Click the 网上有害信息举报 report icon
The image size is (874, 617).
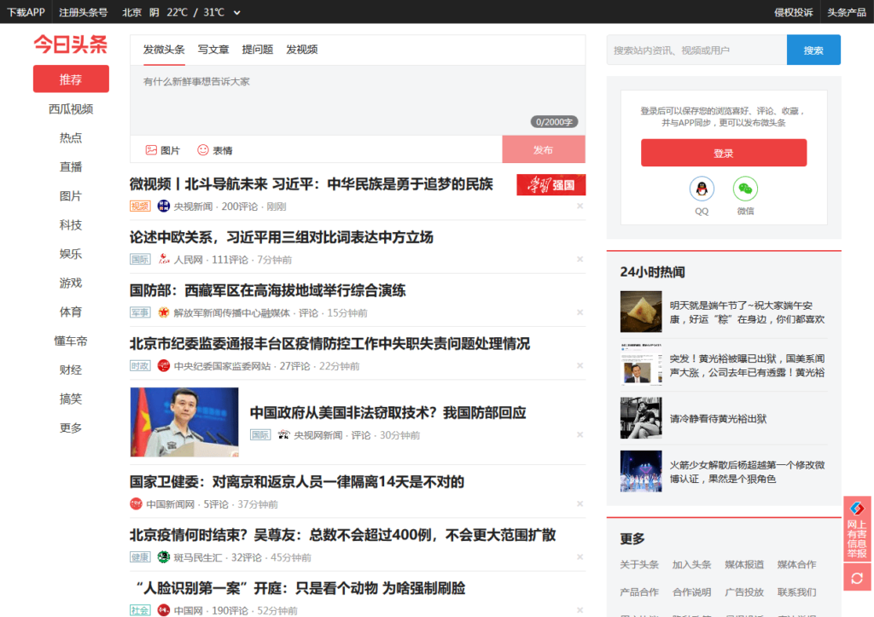(x=857, y=528)
